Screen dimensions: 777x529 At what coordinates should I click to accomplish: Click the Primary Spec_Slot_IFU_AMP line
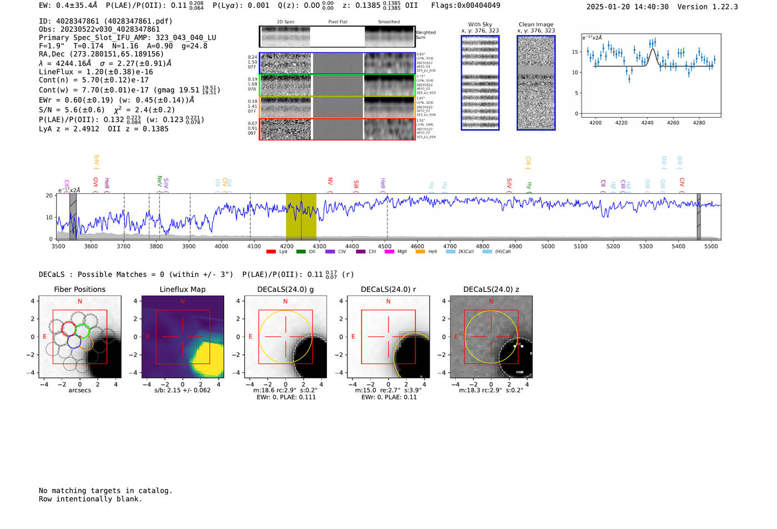[x=128, y=38]
